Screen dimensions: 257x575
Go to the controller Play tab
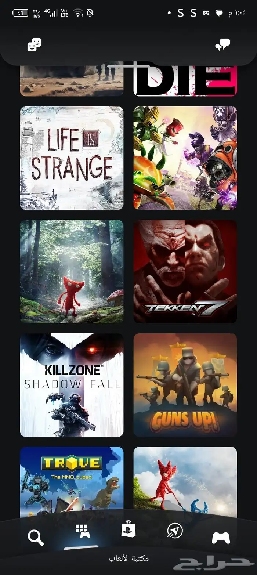click(221, 538)
